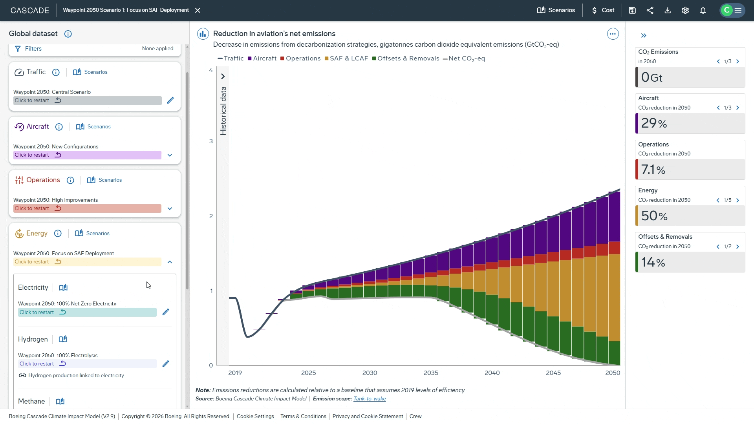The image size is (754, 424).
Task: Open the Filters panel
Action: click(28, 49)
